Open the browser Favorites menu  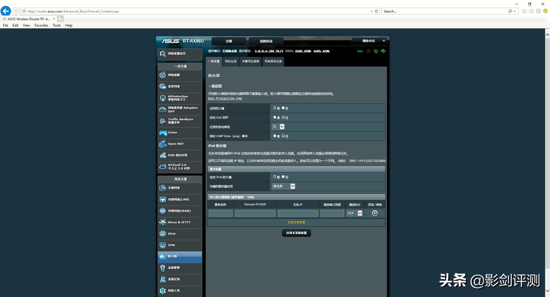pyautogui.click(x=41, y=25)
